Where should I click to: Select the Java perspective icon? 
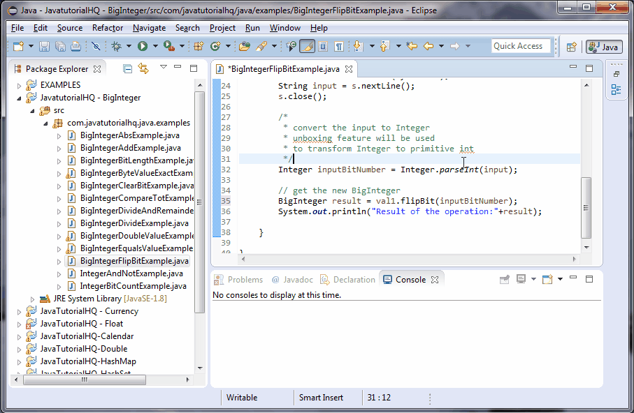(603, 47)
